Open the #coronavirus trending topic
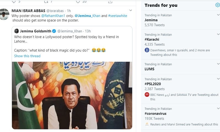 coord(155,114)
